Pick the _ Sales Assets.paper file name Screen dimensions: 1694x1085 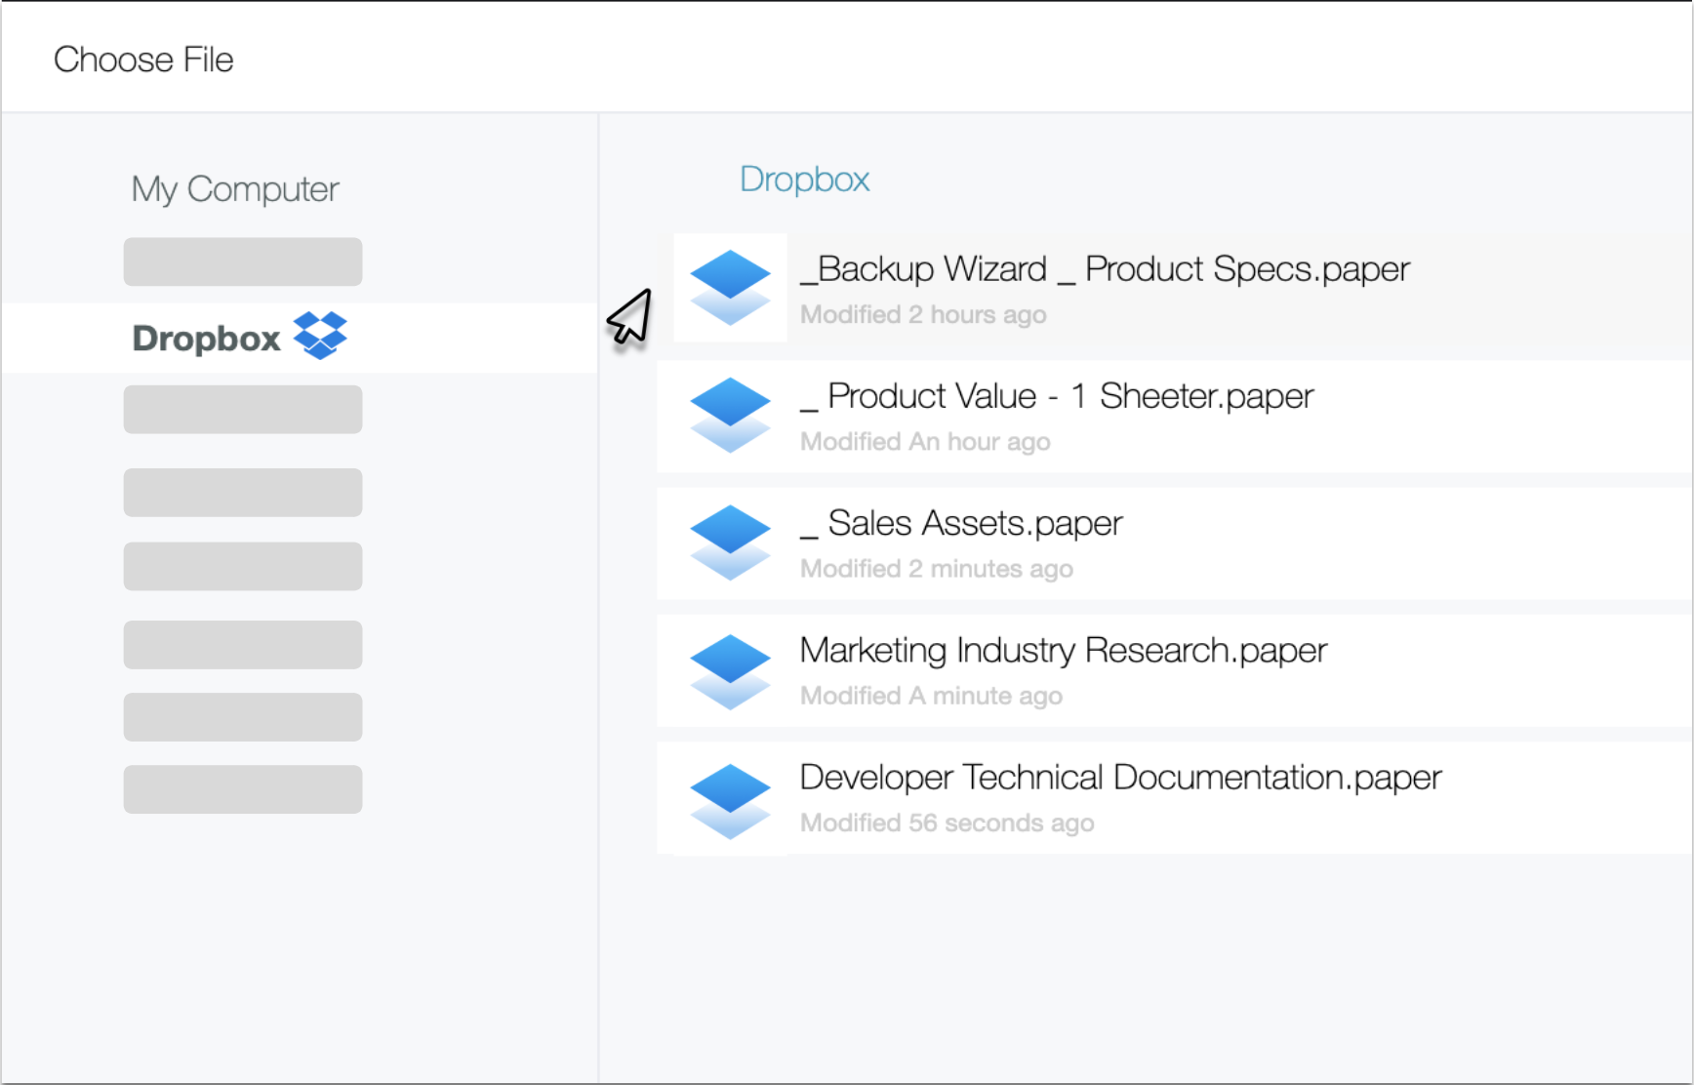tap(960, 523)
